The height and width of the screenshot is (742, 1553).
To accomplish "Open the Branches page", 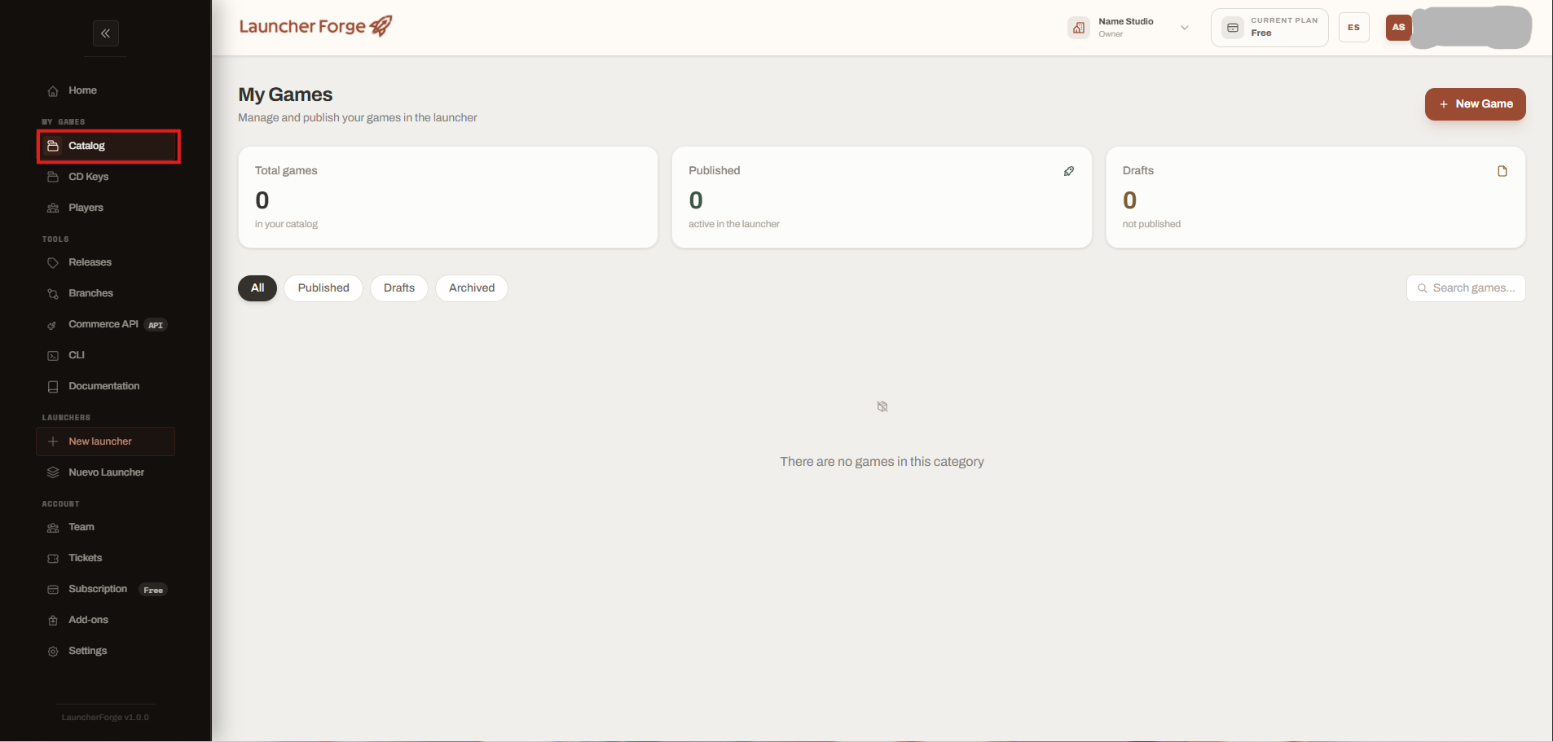I will point(106,293).
